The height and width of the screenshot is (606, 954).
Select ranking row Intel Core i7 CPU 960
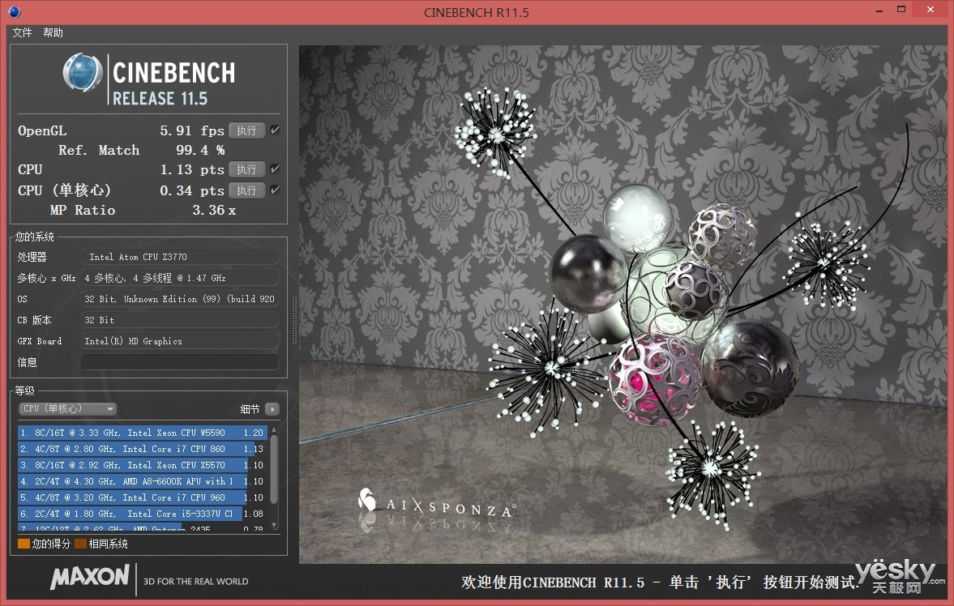(143, 497)
